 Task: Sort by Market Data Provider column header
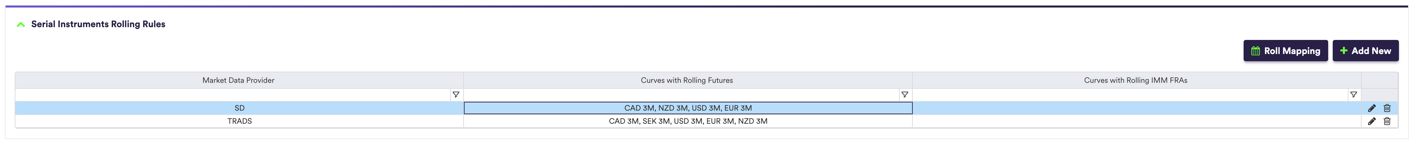coord(239,81)
